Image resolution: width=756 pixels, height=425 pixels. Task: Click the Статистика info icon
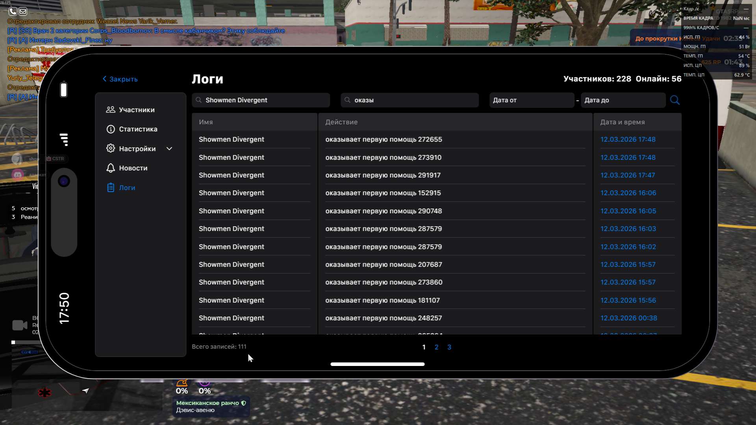(111, 129)
